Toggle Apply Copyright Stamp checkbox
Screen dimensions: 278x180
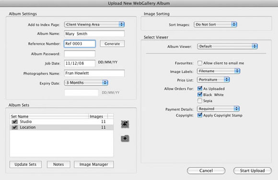(x=200, y=115)
